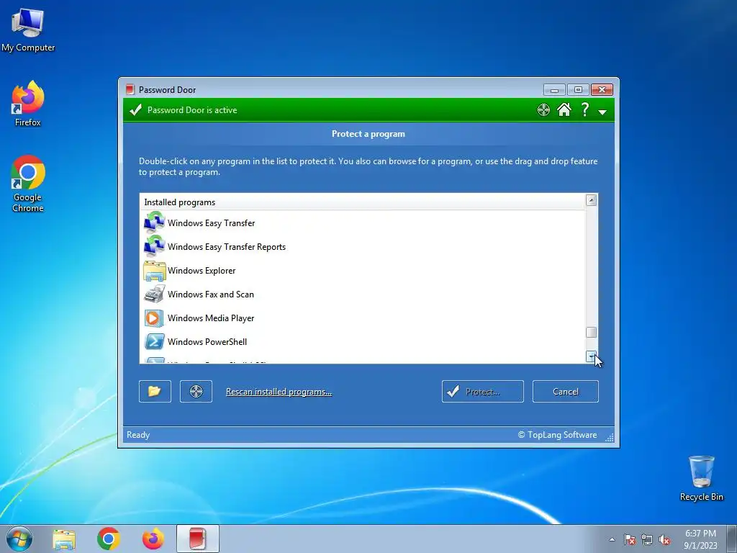Click Rescan installed programs link
The height and width of the screenshot is (553, 737).
click(x=279, y=392)
